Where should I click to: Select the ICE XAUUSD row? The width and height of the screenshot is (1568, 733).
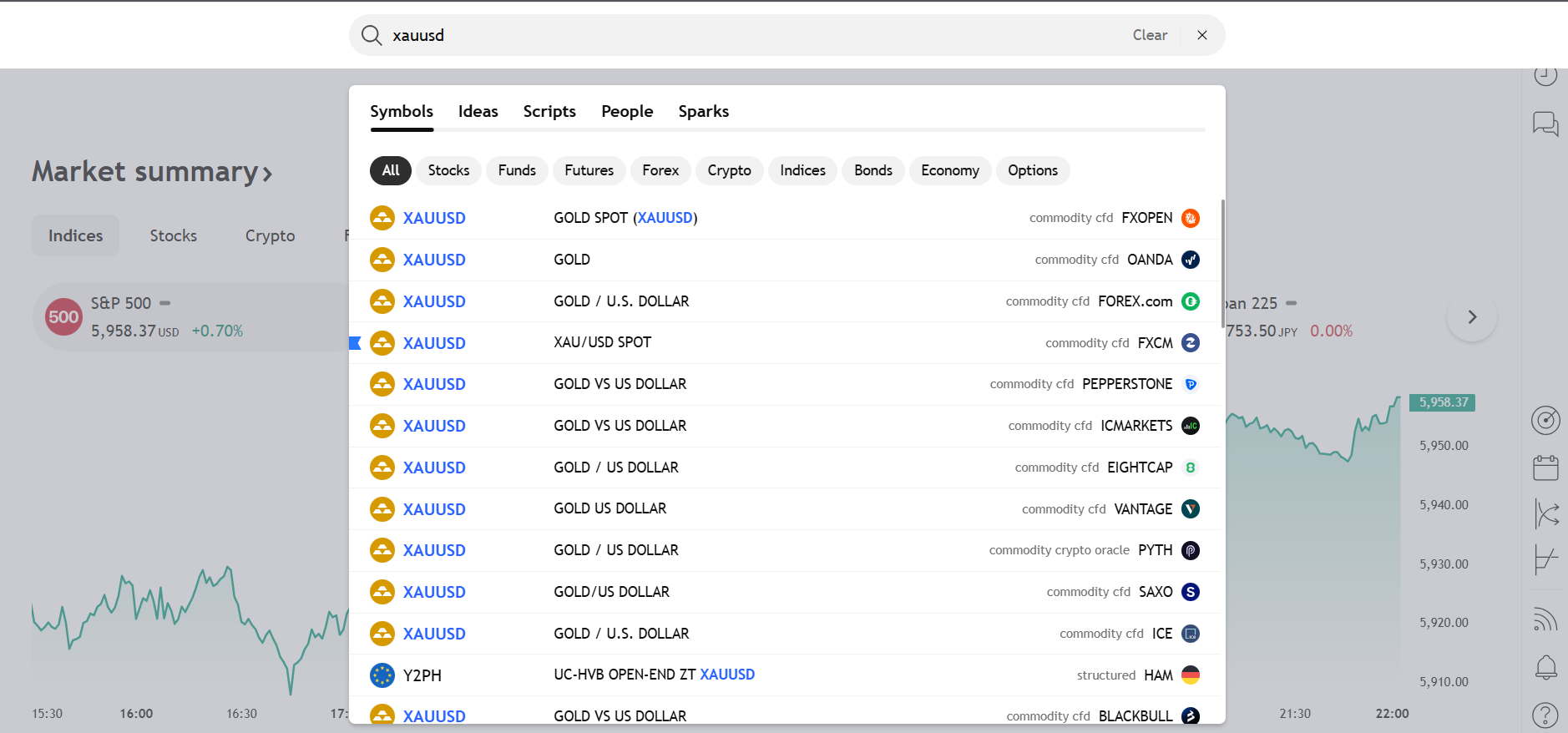(785, 634)
